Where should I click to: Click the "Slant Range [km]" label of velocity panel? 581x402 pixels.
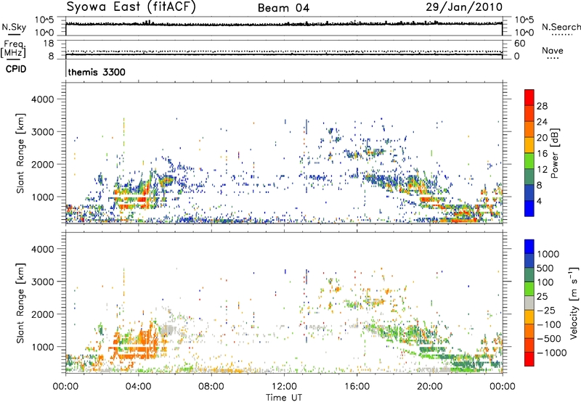pyautogui.click(x=21, y=303)
